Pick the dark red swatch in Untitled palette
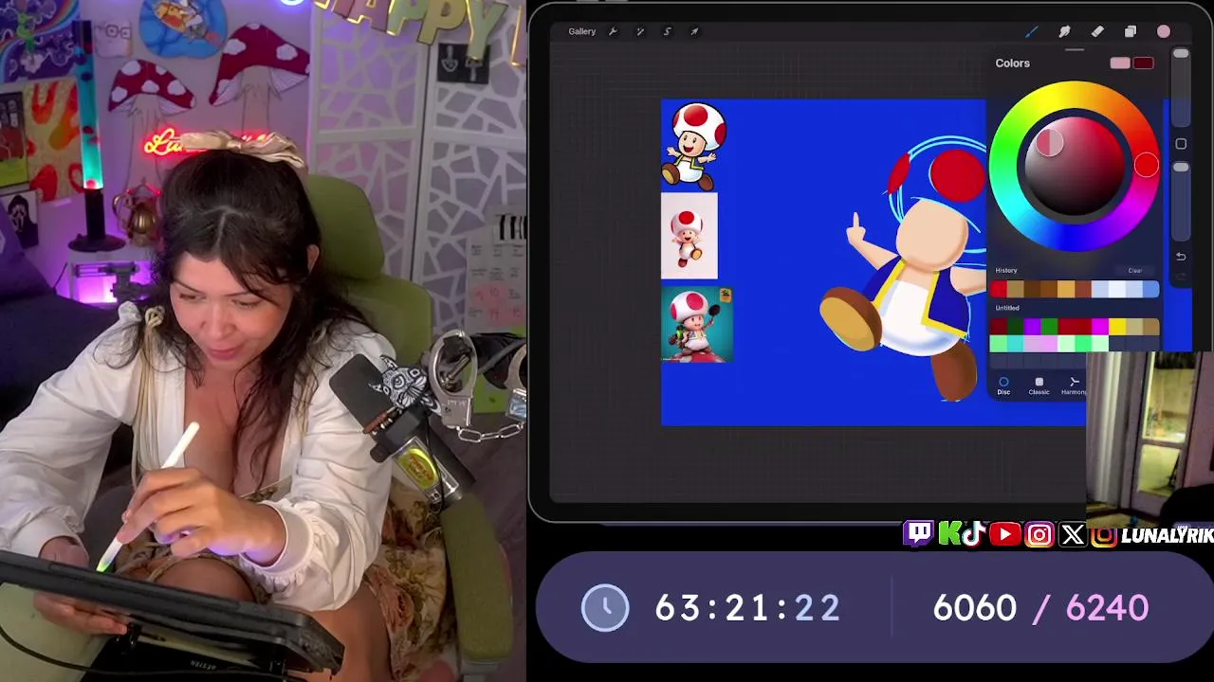 coord(998,327)
